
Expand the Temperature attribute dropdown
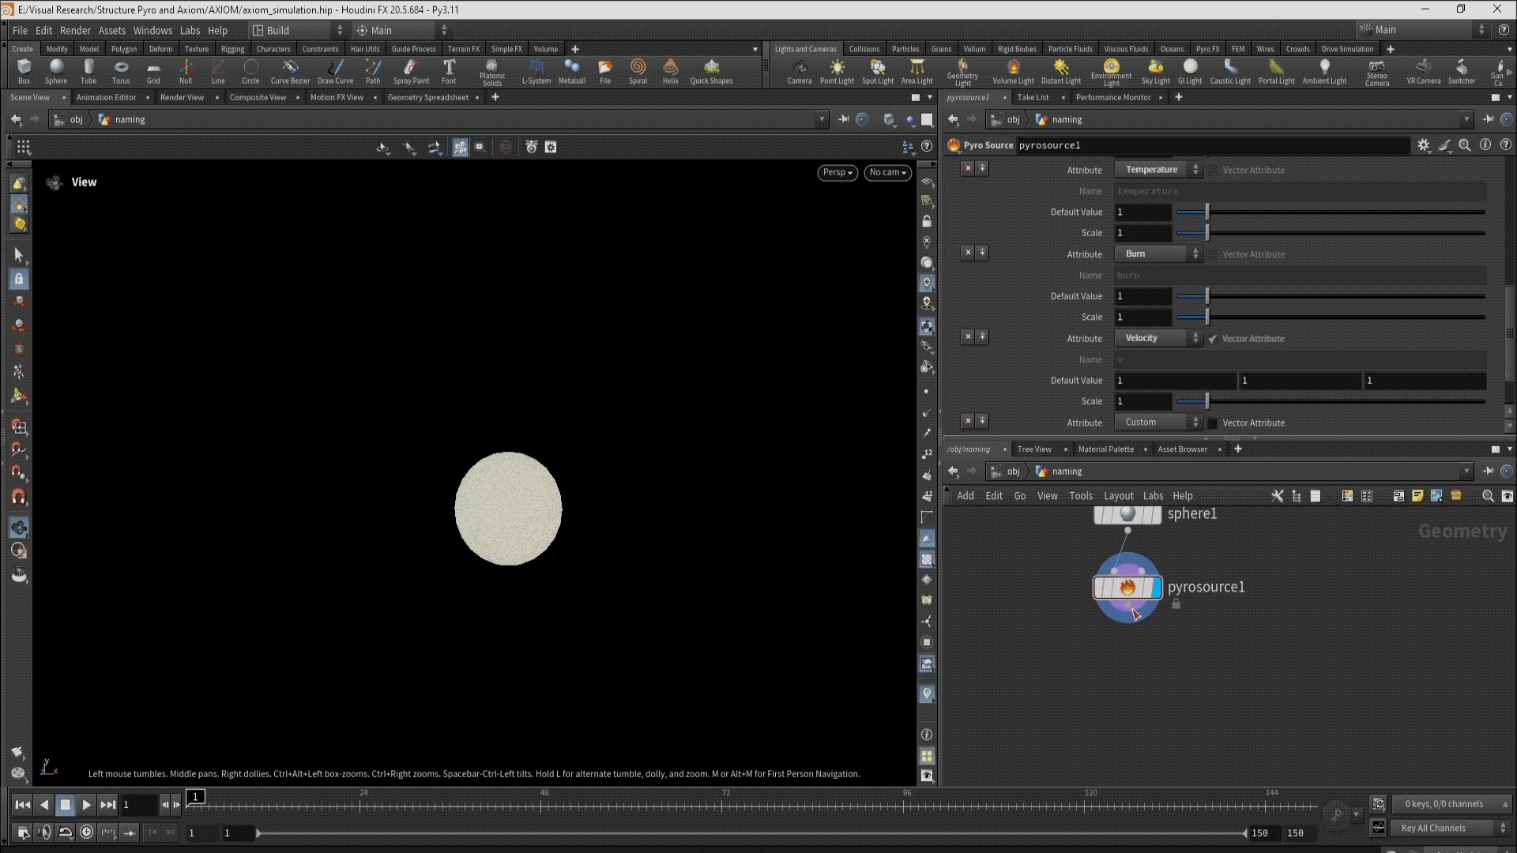[x=1158, y=170]
